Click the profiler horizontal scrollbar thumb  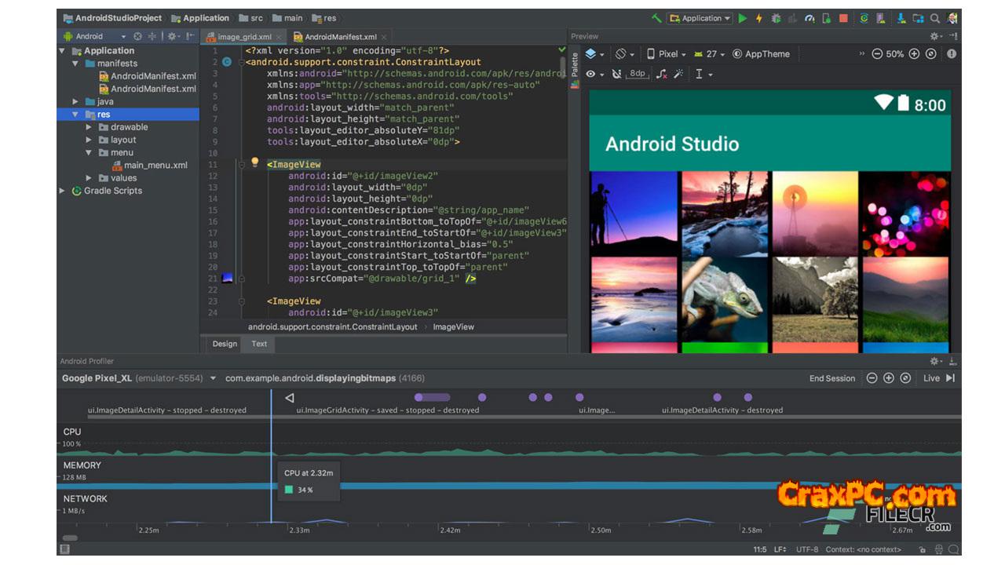pyautogui.click(x=70, y=538)
